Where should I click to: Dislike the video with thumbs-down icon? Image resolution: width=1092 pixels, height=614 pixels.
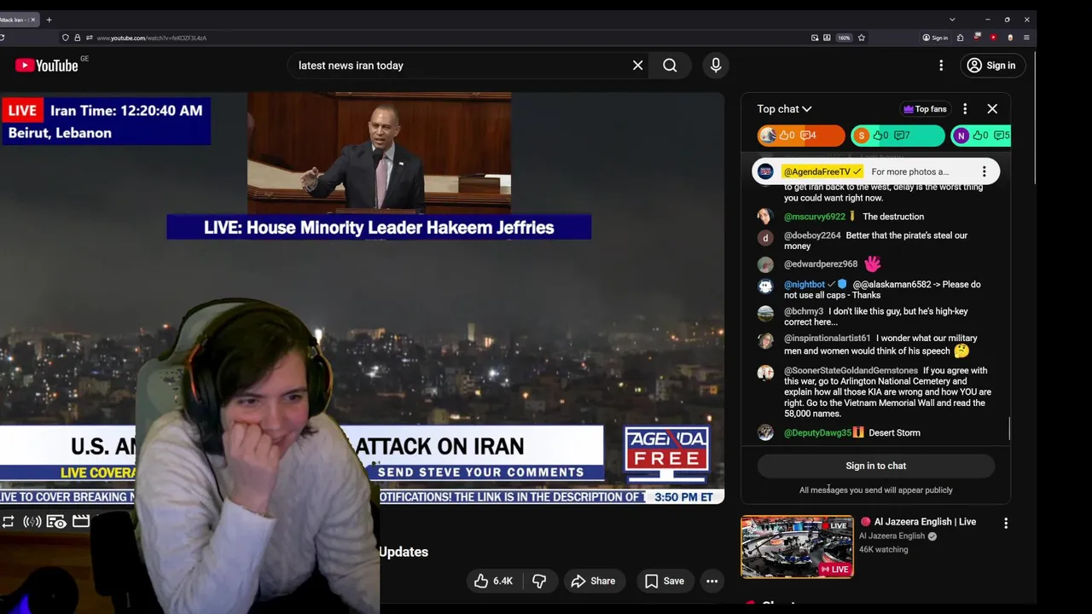[x=539, y=581]
